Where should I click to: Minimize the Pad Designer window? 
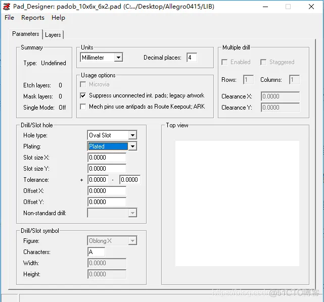pyautogui.click(x=265, y=7)
